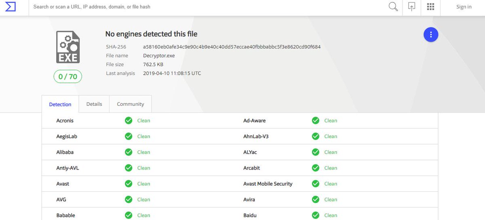Click the Decryptor.exe file name
The image size is (485, 220).
point(159,56)
